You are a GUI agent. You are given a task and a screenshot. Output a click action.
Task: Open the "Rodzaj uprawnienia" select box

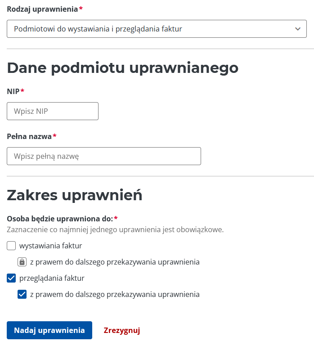coord(153,29)
